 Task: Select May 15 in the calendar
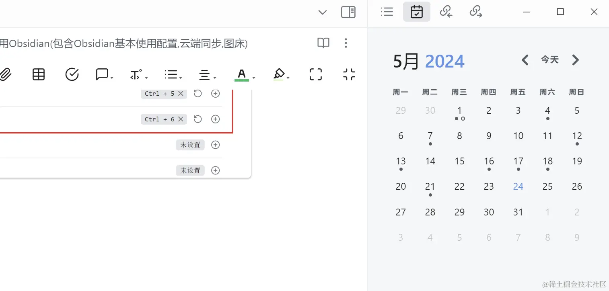(459, 161)
